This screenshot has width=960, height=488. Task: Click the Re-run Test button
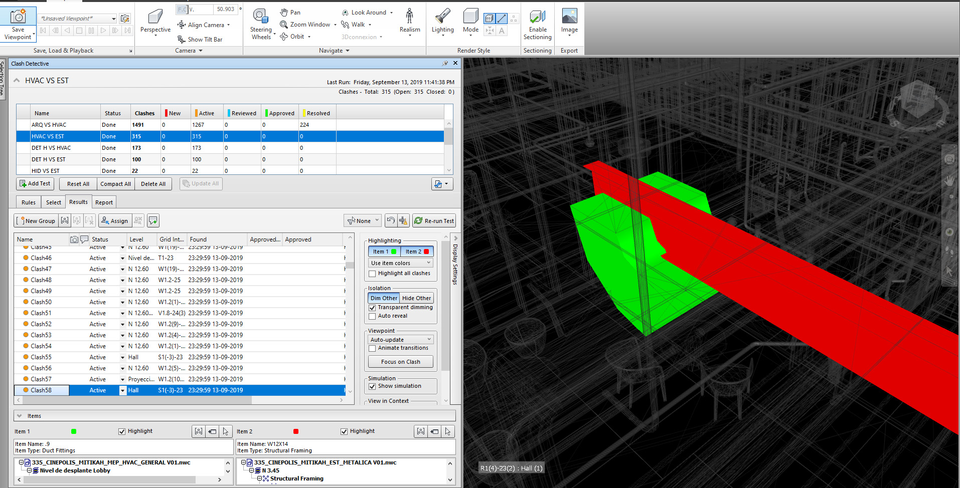(x=434, y=221)
